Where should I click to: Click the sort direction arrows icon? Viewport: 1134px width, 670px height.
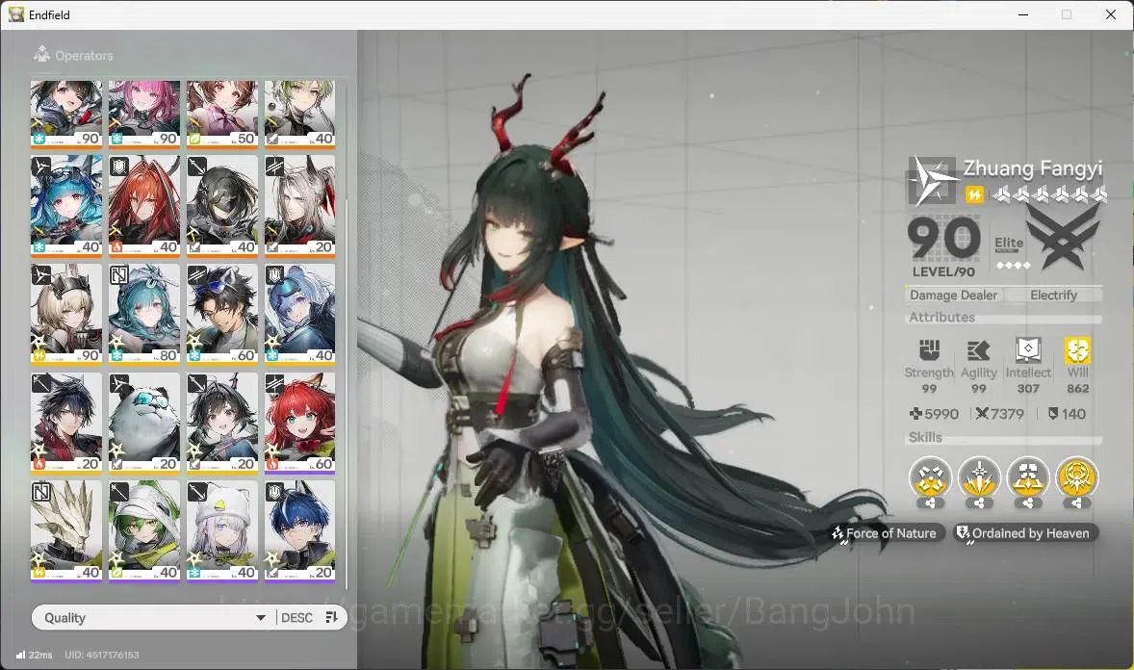[x=332, y=617]
